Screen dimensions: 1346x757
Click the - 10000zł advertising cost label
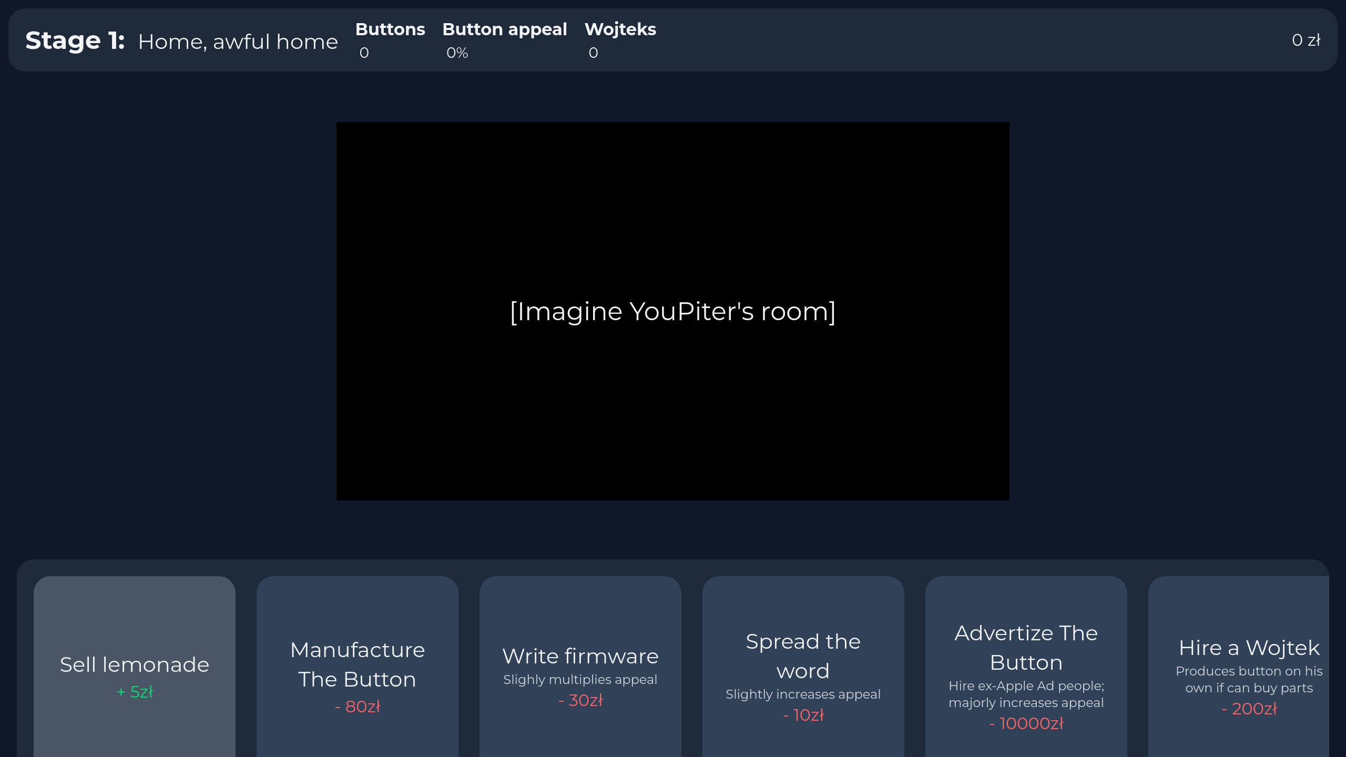[1026, 723]
